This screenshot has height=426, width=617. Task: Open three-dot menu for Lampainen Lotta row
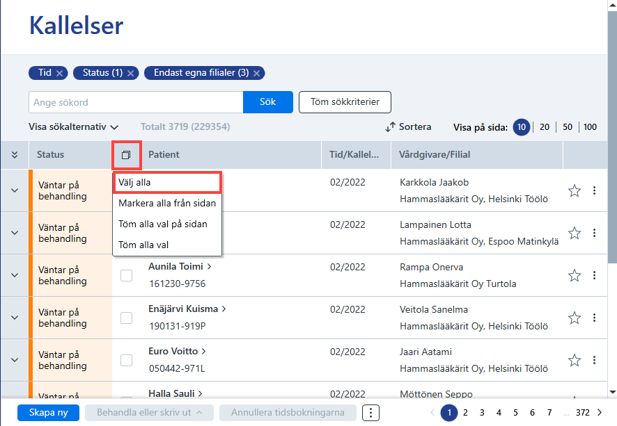coord(594,233)
